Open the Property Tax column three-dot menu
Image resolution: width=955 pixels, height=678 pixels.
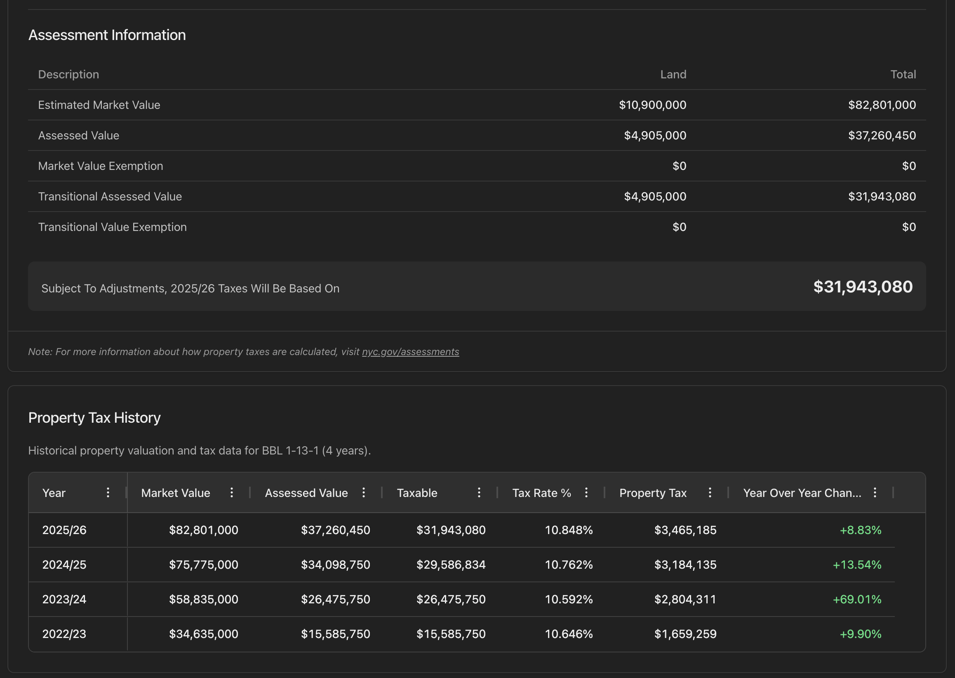710,493
